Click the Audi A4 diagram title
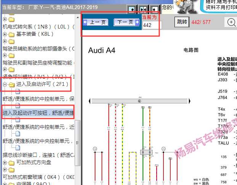The height and width of the screenshot is (185, 237). click(102, 50)
